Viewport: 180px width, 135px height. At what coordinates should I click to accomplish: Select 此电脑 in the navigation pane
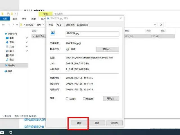click(x=14, y=66)
